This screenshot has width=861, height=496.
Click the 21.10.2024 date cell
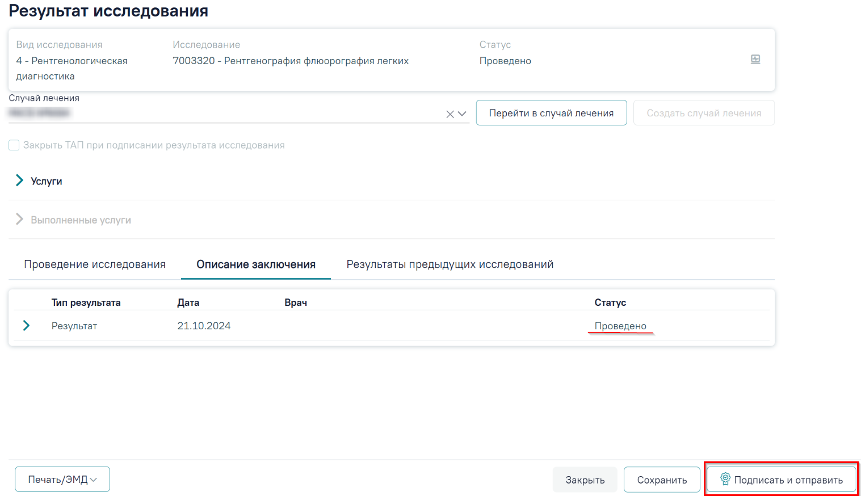pyautogui.click(x=204, y=326)
